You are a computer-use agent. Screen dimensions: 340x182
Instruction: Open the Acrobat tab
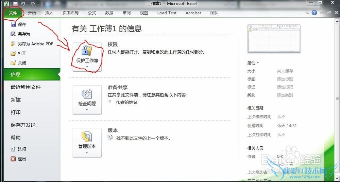(x=193, y=13)
